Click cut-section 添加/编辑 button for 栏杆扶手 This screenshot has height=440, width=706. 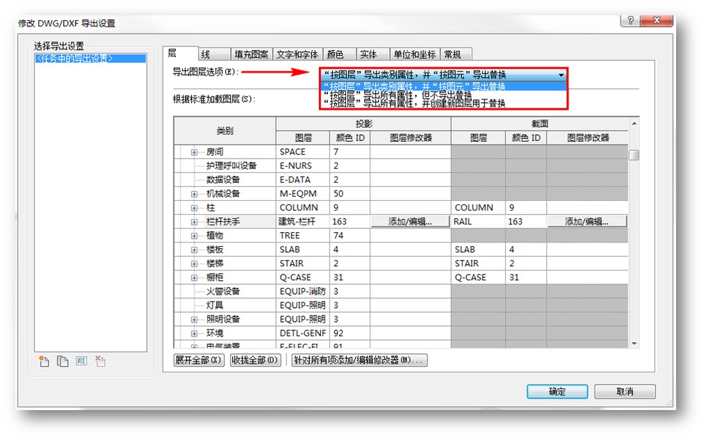click(587, 222)
